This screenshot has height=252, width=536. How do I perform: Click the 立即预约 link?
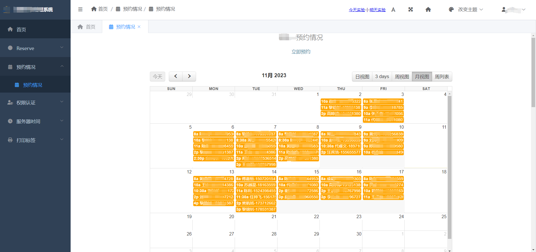click(301, 52)
